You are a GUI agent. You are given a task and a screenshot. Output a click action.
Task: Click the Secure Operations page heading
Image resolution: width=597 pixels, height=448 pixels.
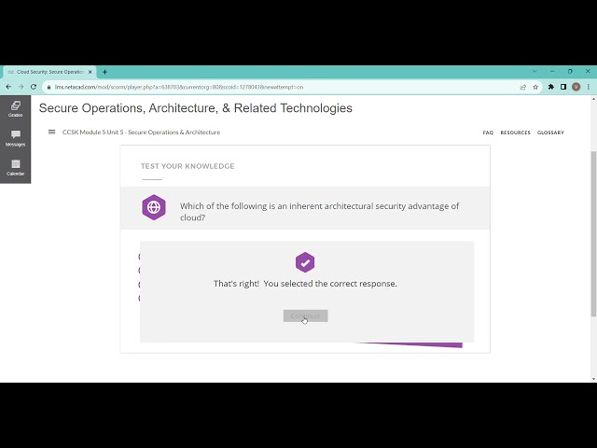click(195, 108)
